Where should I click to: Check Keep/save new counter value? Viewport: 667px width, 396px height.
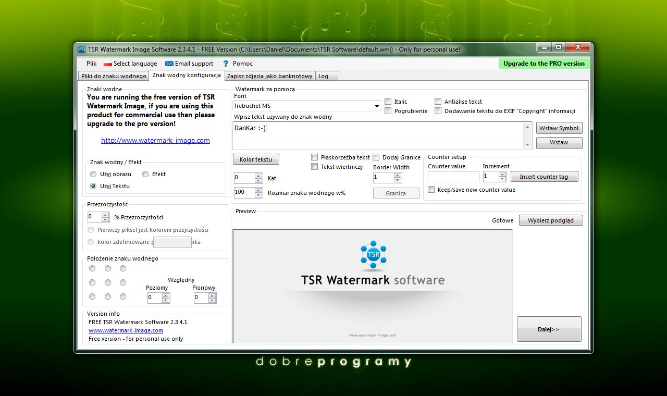[x=431, y=190]
